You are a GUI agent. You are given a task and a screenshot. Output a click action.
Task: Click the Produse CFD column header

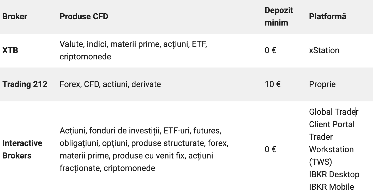[84, 17]
